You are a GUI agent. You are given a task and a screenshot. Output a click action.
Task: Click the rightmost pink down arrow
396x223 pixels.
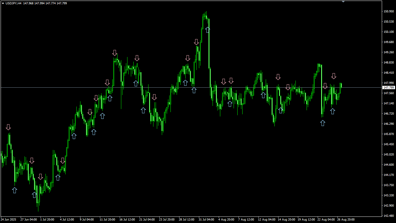coord(334,76)
